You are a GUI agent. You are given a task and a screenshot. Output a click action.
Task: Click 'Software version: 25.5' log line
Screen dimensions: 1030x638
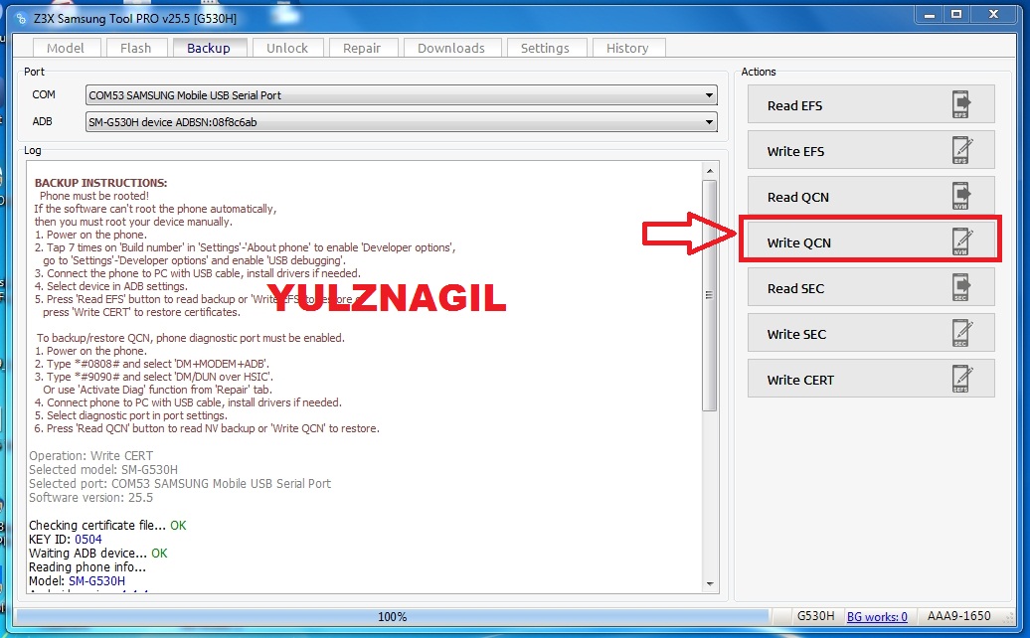[90, 498]
